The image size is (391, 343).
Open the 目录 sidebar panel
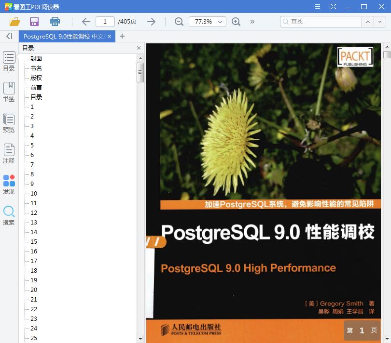click(x=9, y=61)
